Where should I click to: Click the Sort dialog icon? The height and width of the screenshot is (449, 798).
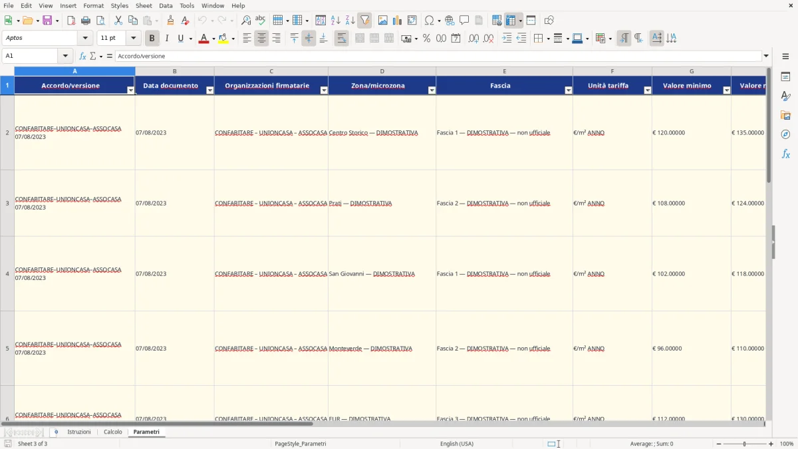coord(321,21)
